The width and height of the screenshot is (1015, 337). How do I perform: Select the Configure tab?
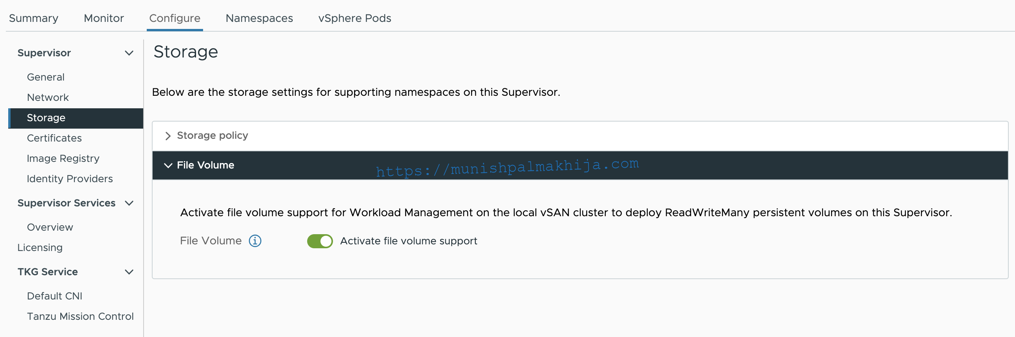pyautogui.click(x=175, y=18)
